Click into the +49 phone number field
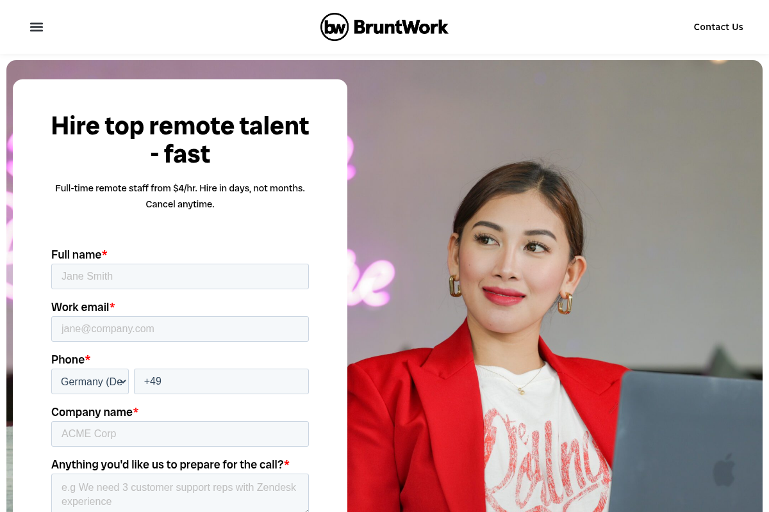 tap(221, 381)
